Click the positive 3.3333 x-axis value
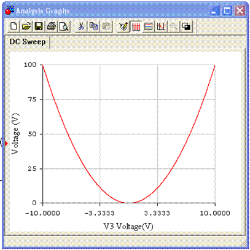 click(x=157, y=213)
